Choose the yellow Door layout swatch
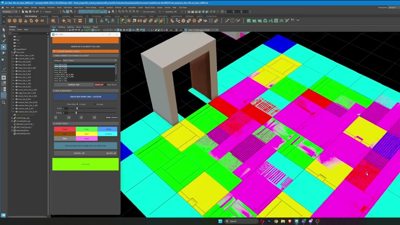This screenshot has height=225, width=400. click(x=87, y=134)
